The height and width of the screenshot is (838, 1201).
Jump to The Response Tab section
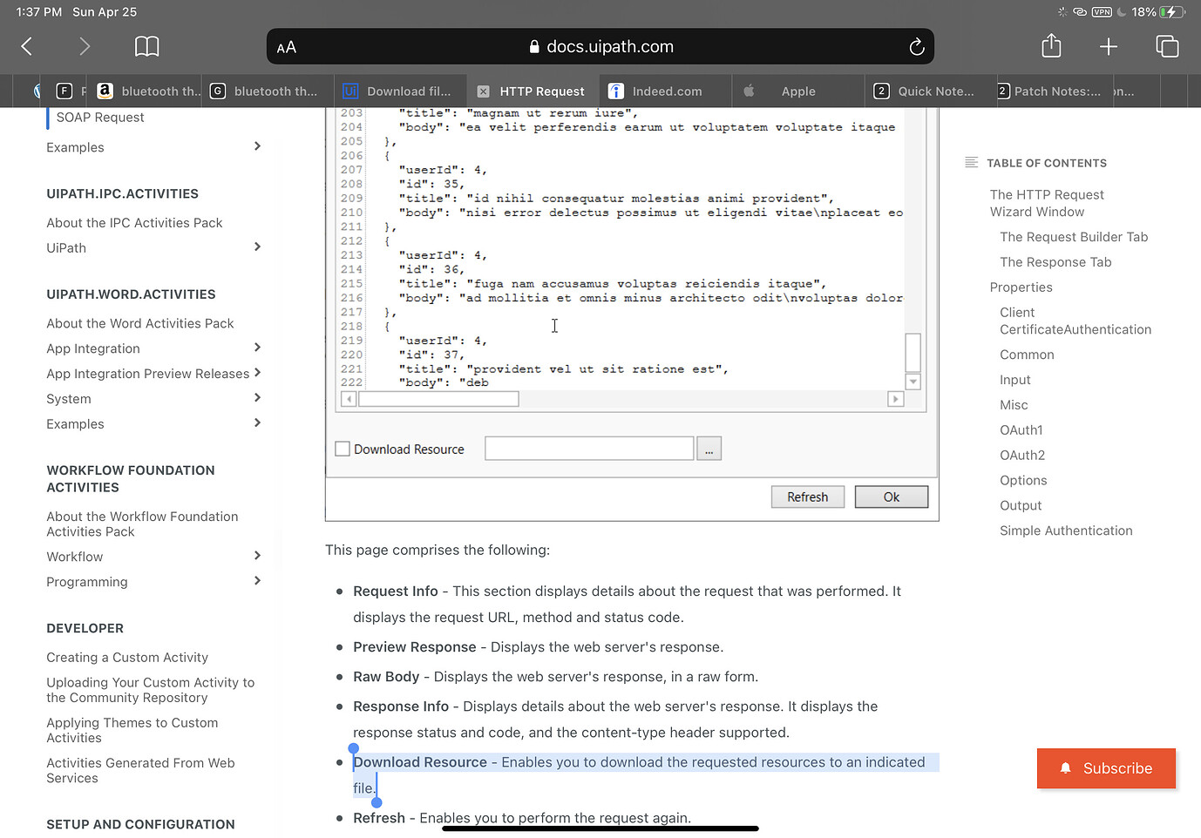click(1055, 262)
